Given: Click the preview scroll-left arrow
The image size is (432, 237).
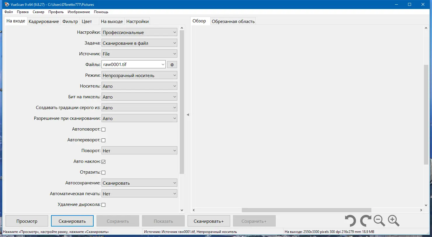Looking at the screenshot, I should (194, 210).
